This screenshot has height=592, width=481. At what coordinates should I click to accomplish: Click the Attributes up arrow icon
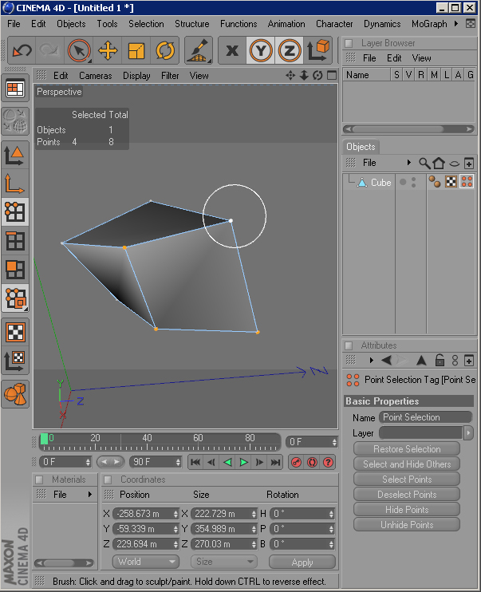click(421, 360)
